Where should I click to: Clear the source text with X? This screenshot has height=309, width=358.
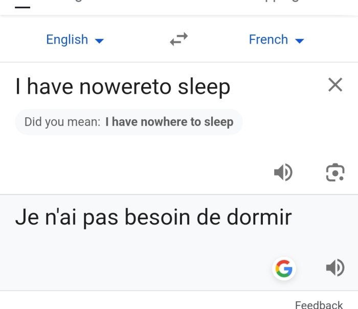335,85
